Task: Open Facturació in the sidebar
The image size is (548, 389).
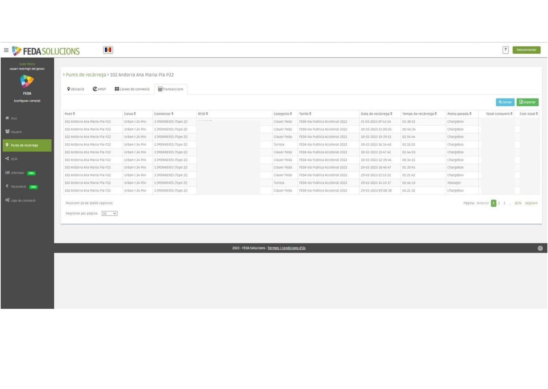Action: [x=18, y=187]
